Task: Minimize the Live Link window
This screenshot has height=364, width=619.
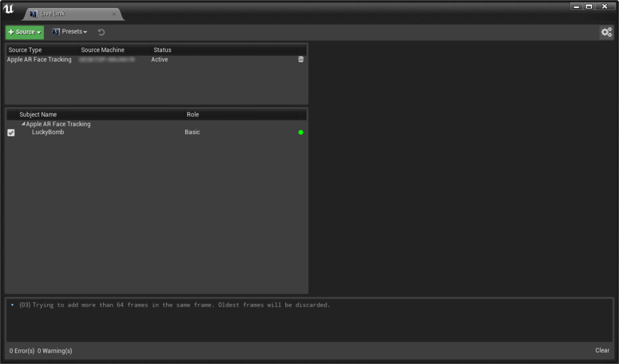Action: [577, 6]
